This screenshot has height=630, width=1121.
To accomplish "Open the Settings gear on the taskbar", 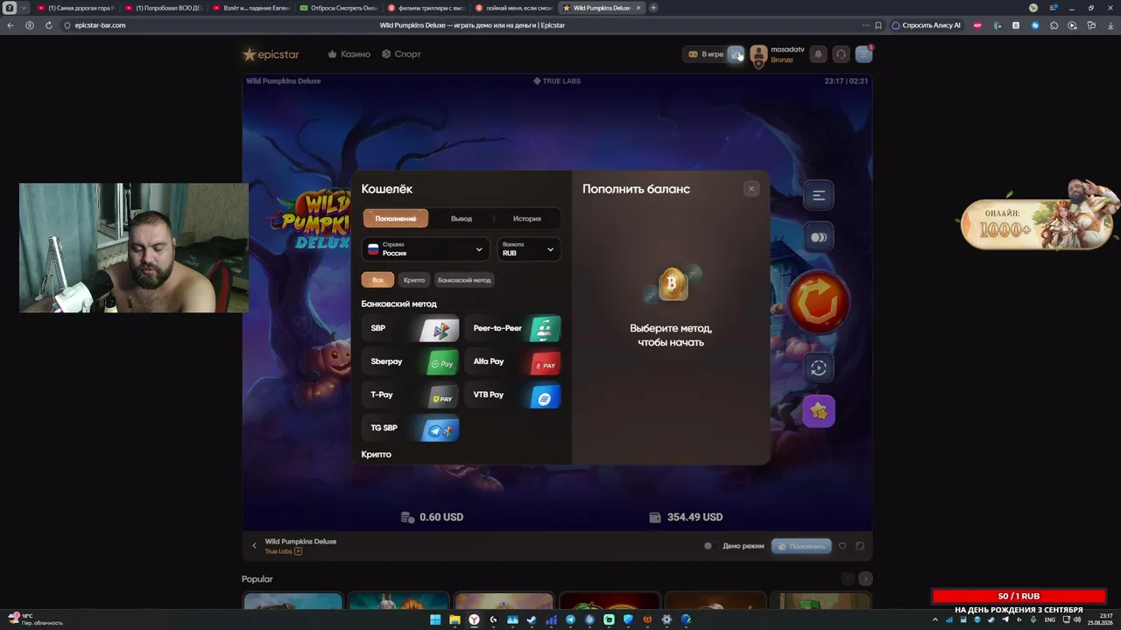I will [666, 619].
